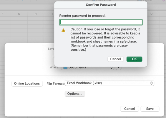Click the Reenter password to proceed label
166x118 pixels.
pyautogui.click(x=82, y=16)
